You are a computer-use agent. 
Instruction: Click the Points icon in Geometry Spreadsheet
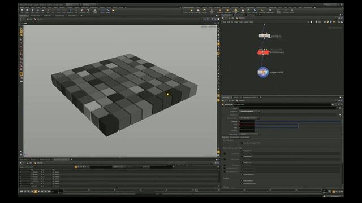[x=76, y=167]
